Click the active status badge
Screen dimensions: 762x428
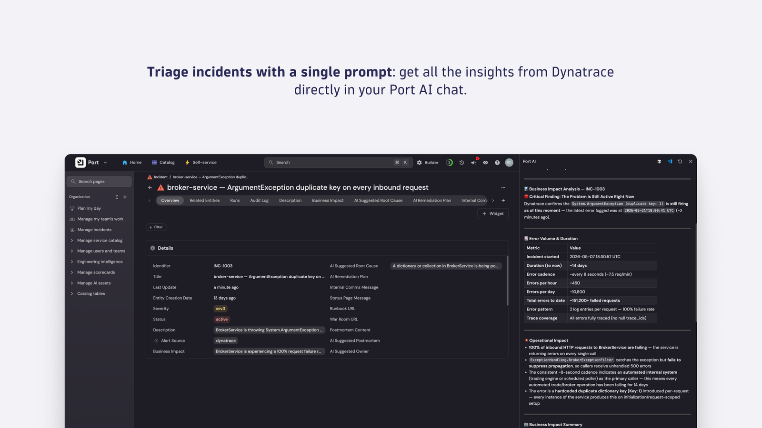pyautogui.click(x=222, y=320)
